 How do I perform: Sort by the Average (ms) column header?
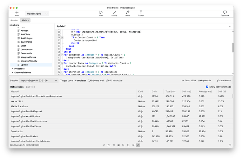click(206, 91)
